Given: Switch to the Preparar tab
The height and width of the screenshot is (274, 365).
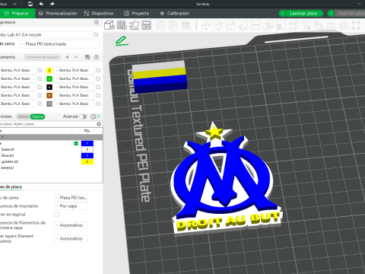Looking at the screenshot, I should [x=17, y=14].
